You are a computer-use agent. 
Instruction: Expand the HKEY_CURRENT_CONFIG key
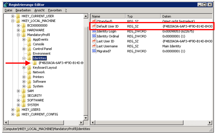(x=13, y=114)
